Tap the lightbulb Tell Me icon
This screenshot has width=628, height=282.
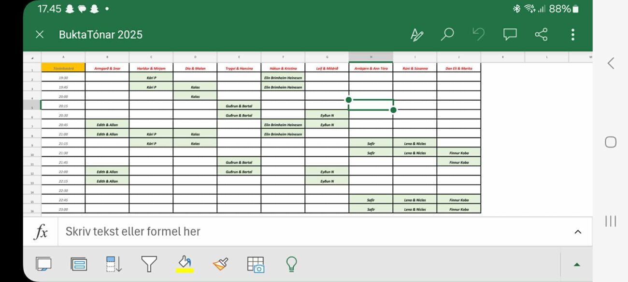pyautogui.click(x=291, y=264)
